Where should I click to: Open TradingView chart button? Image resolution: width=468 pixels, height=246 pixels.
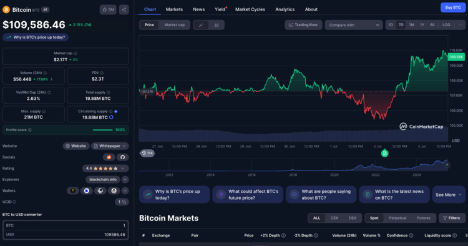(303, 25)
